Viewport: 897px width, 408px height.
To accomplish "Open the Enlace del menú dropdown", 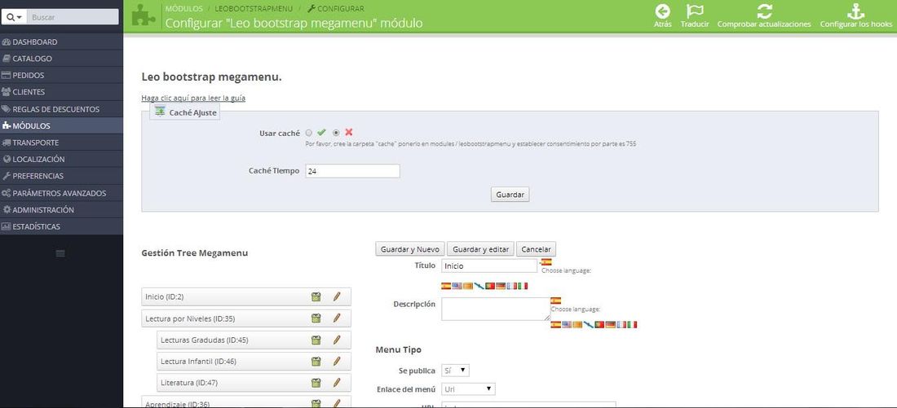I will (469, 389).
